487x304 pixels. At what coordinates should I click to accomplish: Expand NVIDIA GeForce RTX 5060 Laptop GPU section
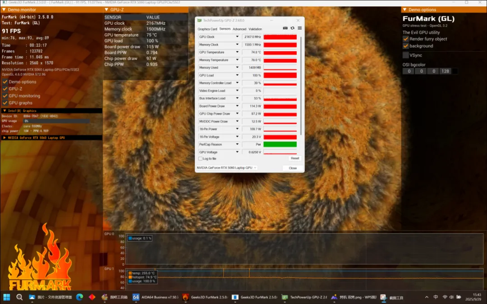pos(5,138)
